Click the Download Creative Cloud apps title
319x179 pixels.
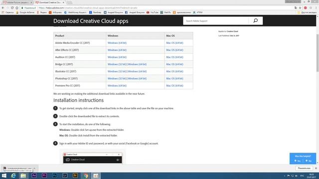91,21
